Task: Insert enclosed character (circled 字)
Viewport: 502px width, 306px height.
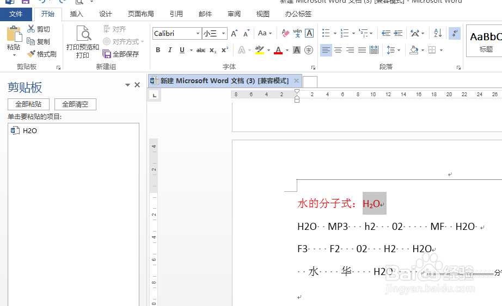Action: 309,50
